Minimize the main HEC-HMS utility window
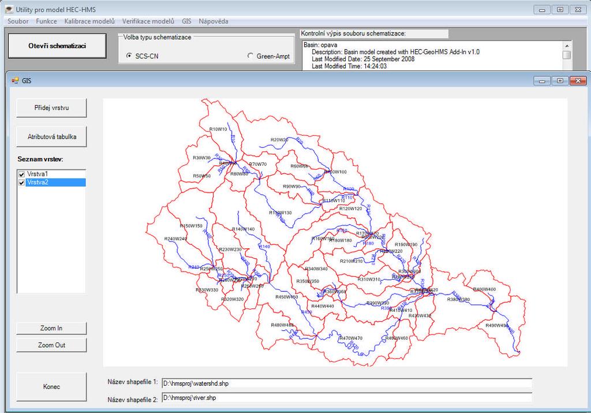The height and width of the screenshot is (413, 591). pos(542,10)
